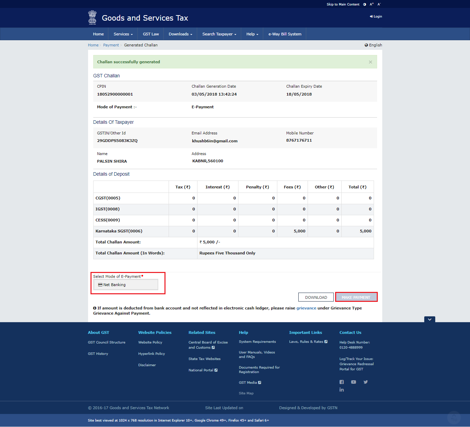
Task: Open the Search Taxpayer dropdown
Action: 219,34
